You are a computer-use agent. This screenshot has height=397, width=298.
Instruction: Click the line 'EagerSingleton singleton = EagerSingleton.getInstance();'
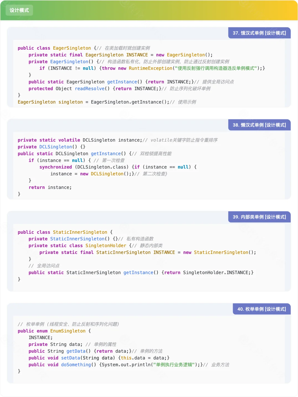coord(94,102)
